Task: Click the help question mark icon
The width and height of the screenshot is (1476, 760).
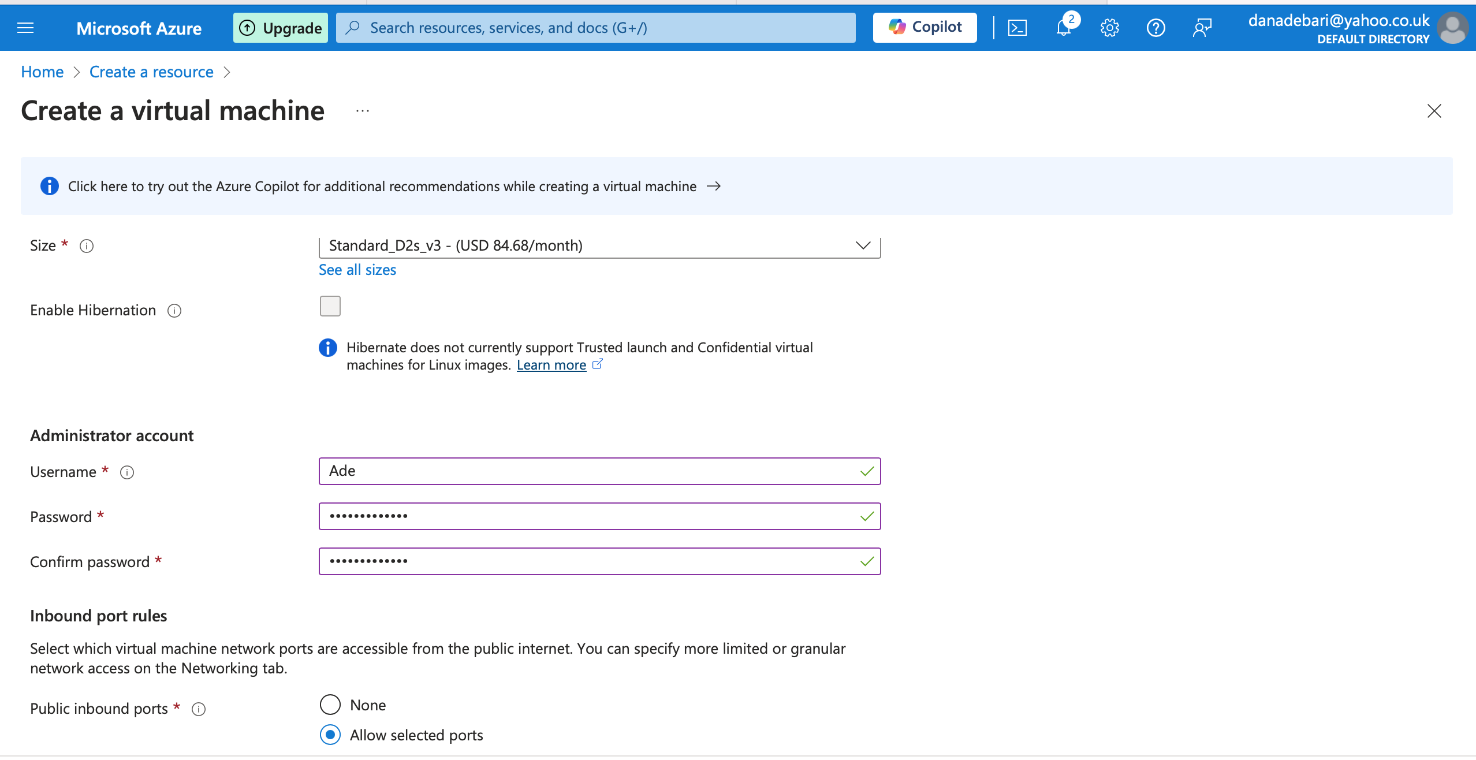Action: coord(1156,28)
